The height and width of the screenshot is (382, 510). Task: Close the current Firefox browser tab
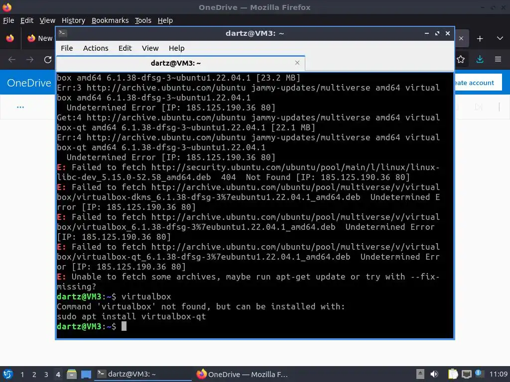(461, 38)
